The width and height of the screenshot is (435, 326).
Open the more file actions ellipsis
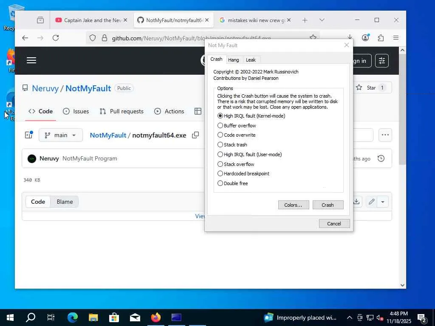click(x=385, y=135)
